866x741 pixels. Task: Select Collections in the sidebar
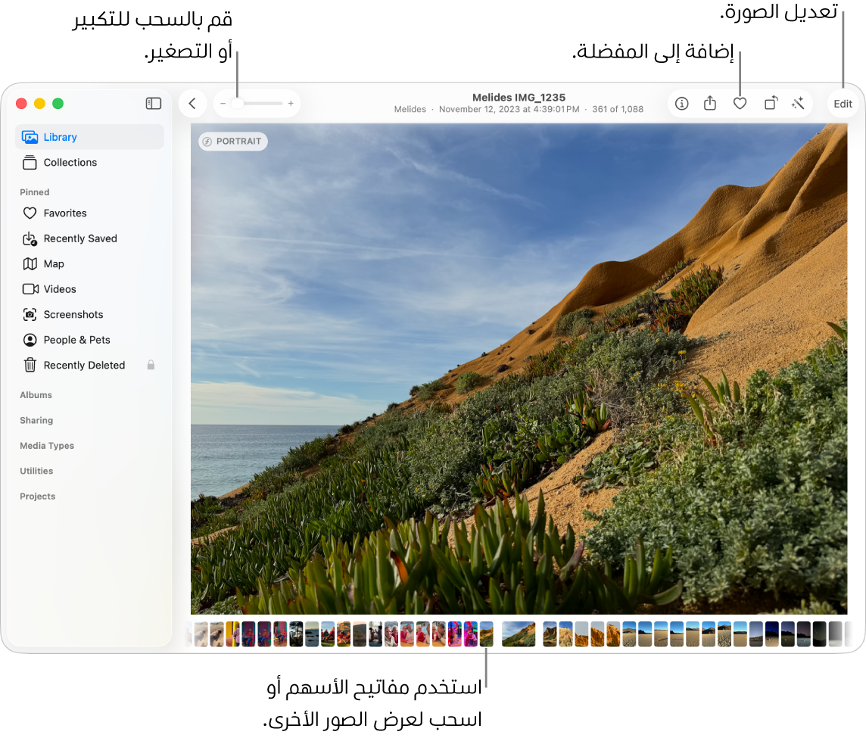[70, 163]
